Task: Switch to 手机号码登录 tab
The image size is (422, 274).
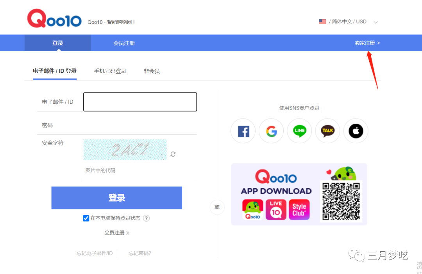Action: click(110, 71)
